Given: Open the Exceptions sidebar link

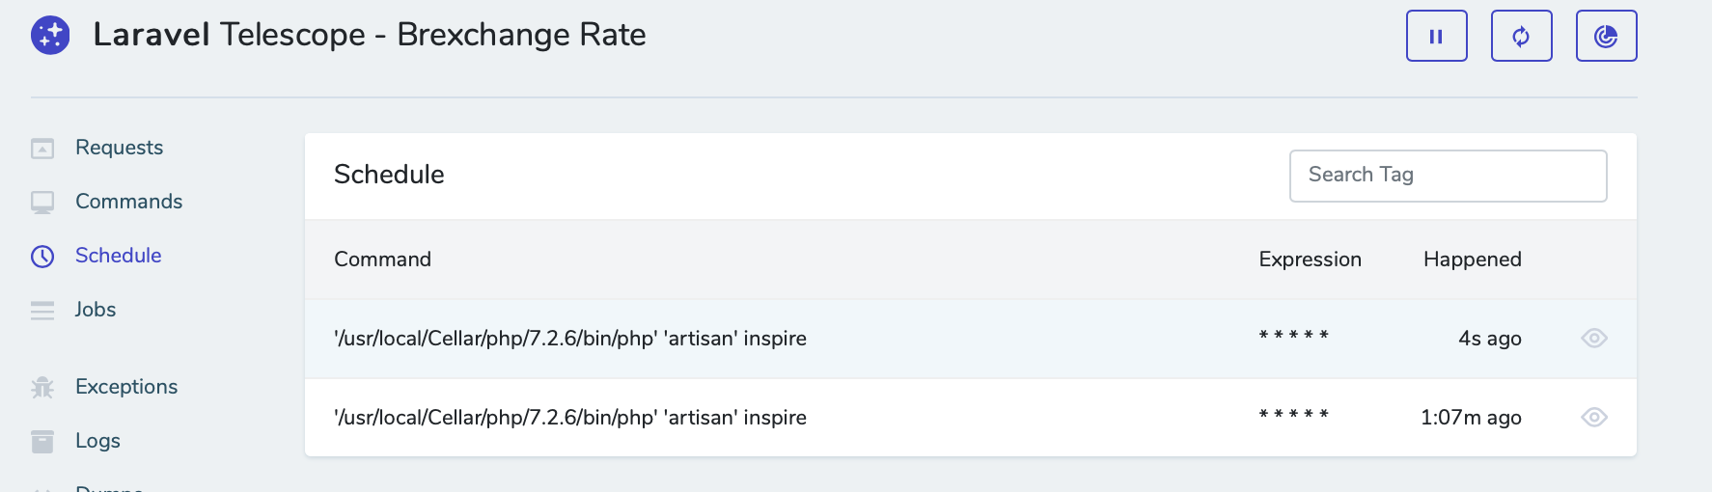Looking at the screenshot, I should [126, 387].
